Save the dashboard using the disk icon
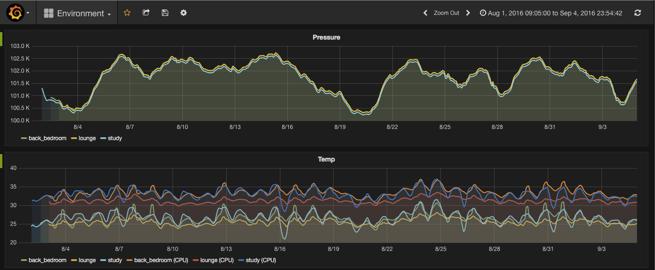 (x=165, y=13)
